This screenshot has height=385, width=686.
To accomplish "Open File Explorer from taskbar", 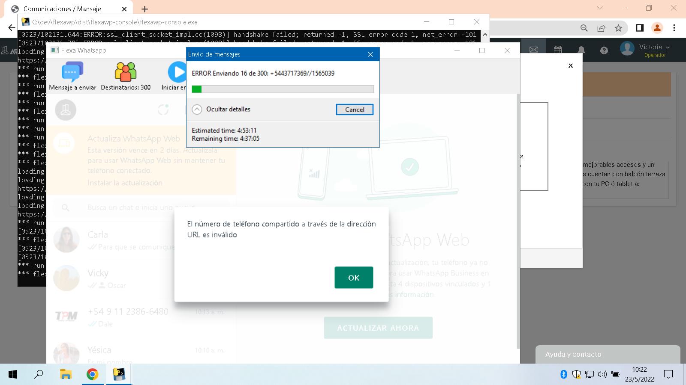I will pyautogui.click(x=66, y=374).
